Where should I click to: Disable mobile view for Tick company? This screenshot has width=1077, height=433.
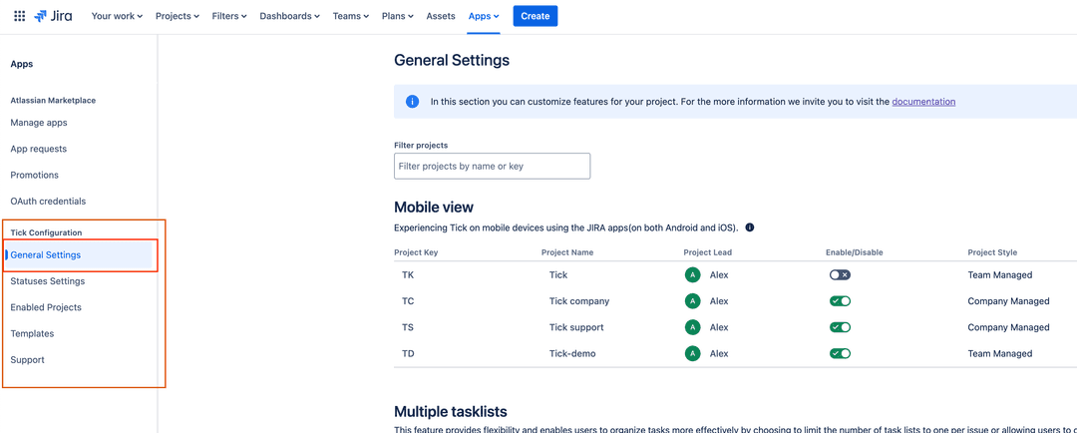(840, 301)
